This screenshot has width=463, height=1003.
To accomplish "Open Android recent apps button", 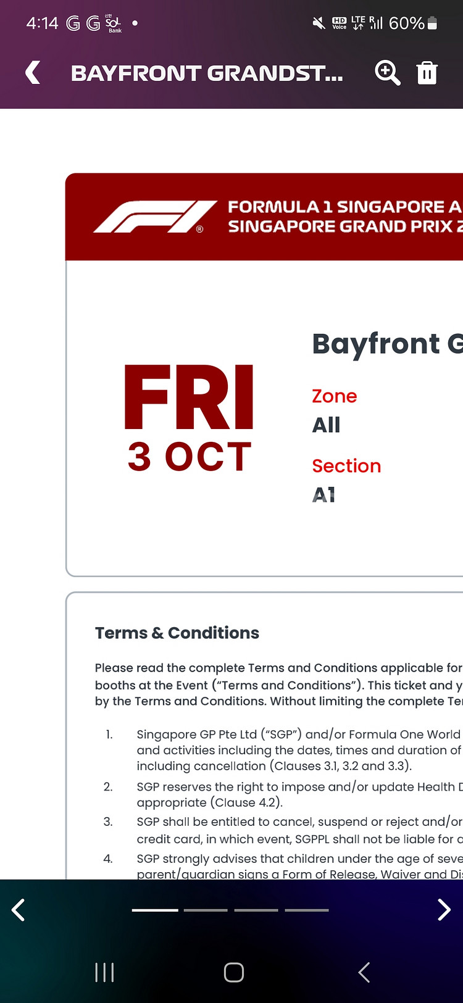I will click(104, 973).
